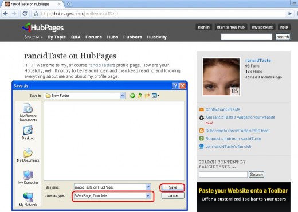
Task: Select My Documents in places bar
Action: [x=28, y=155]
